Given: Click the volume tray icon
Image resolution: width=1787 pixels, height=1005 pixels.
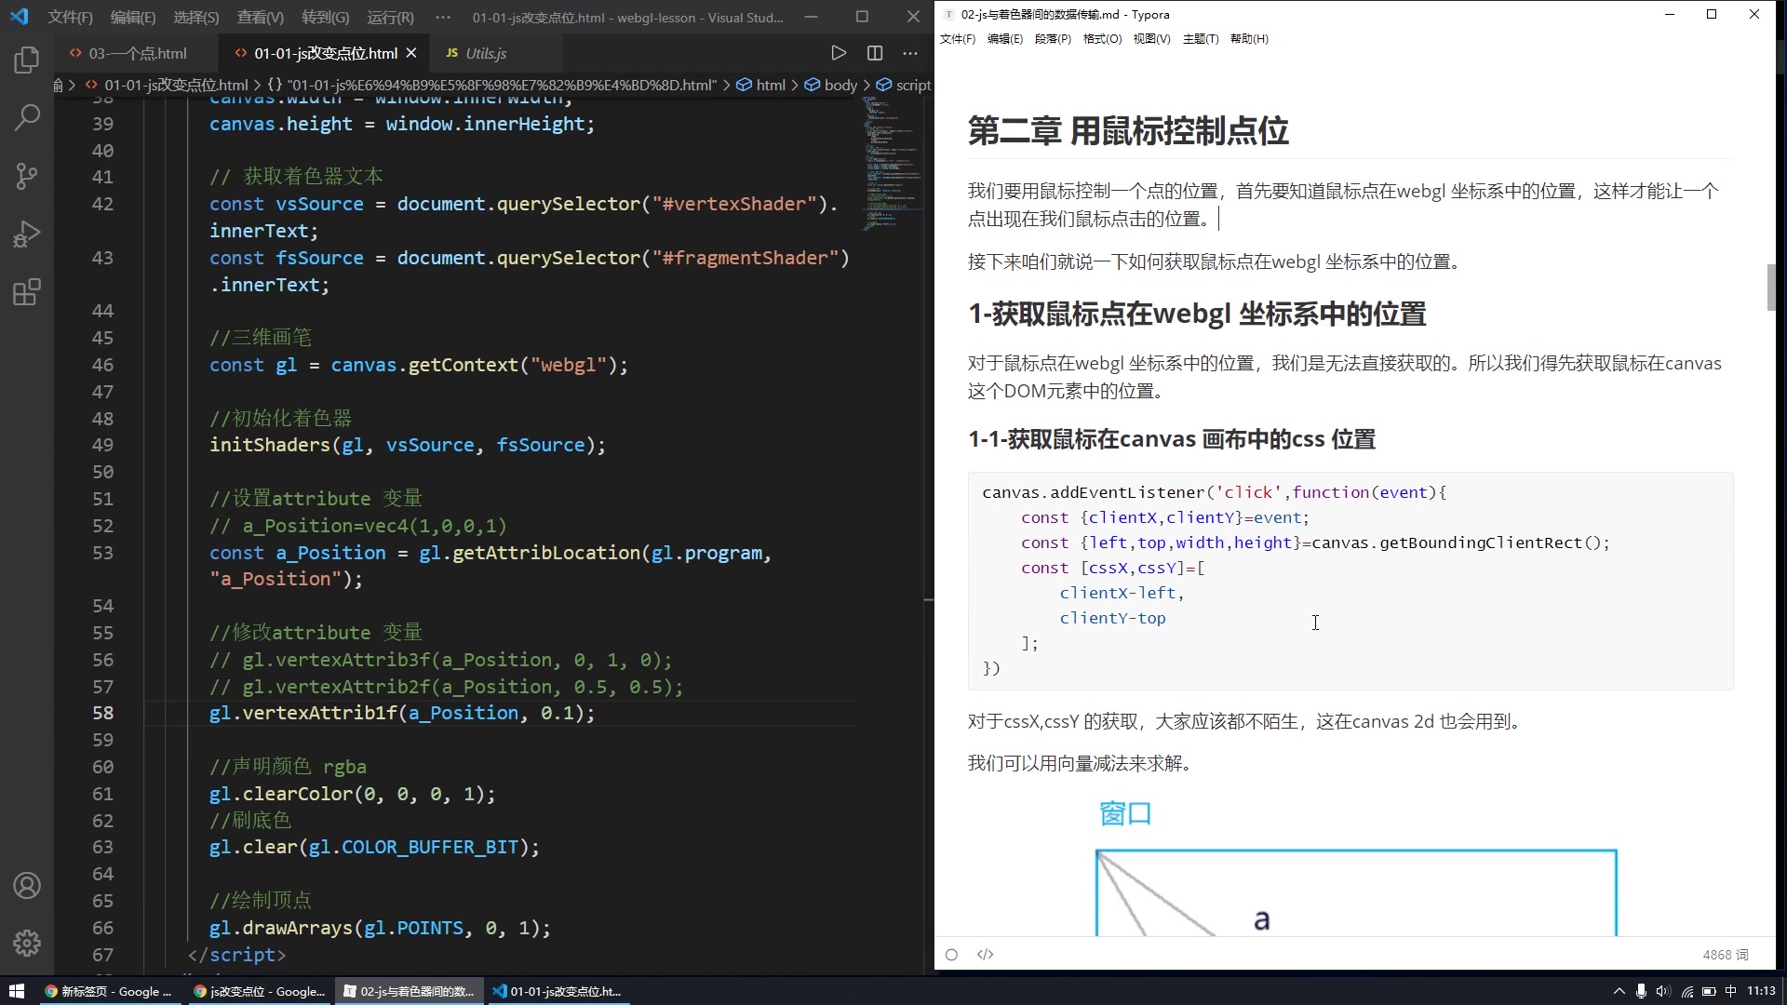Looking at the screenshot, I should coord(1663,991).
